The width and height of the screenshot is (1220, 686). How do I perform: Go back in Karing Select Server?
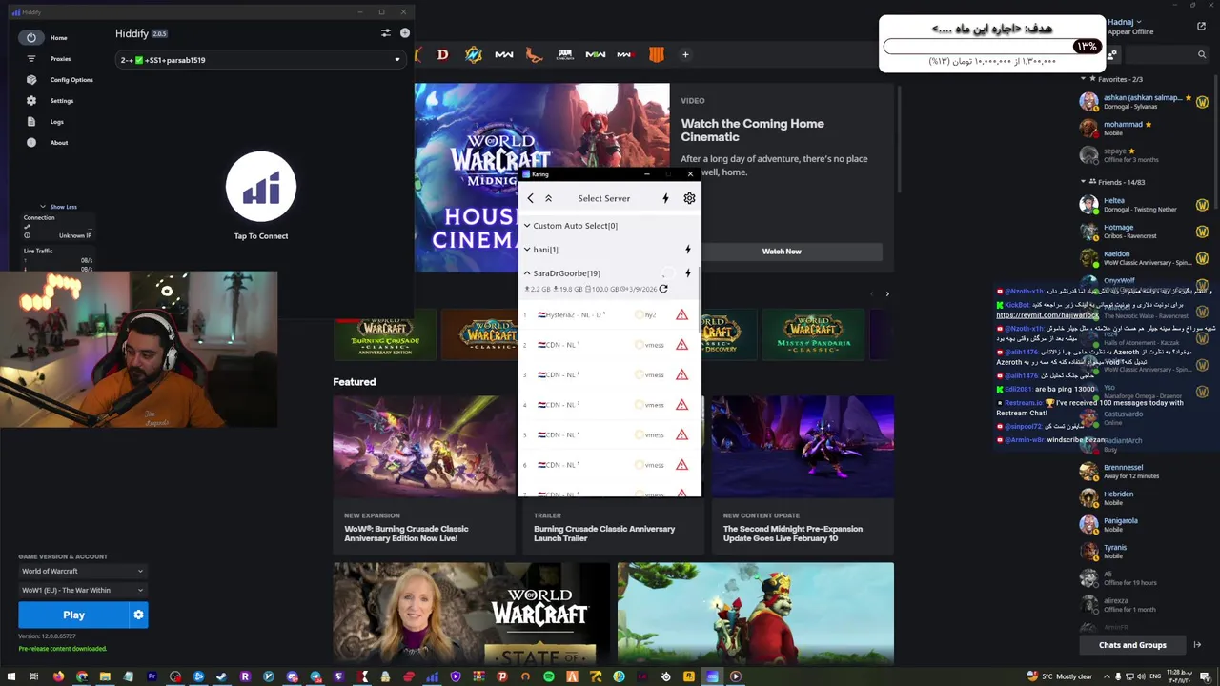pyautogui.click(x=531, y=198)
